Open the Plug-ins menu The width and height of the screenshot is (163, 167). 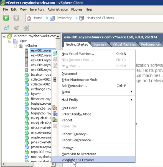77,9
